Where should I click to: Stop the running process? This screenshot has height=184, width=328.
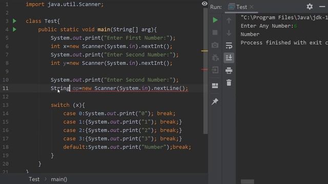pyautogui.click(x=215, y=33)
